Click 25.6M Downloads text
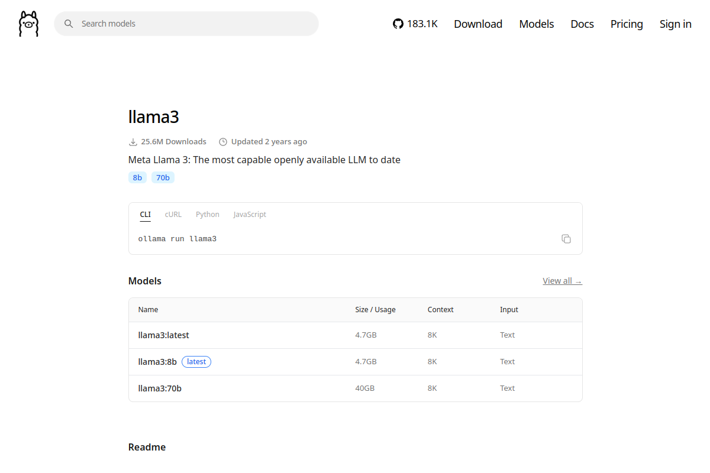The width and height of the screenshot is (710, 473). point(174,142)
